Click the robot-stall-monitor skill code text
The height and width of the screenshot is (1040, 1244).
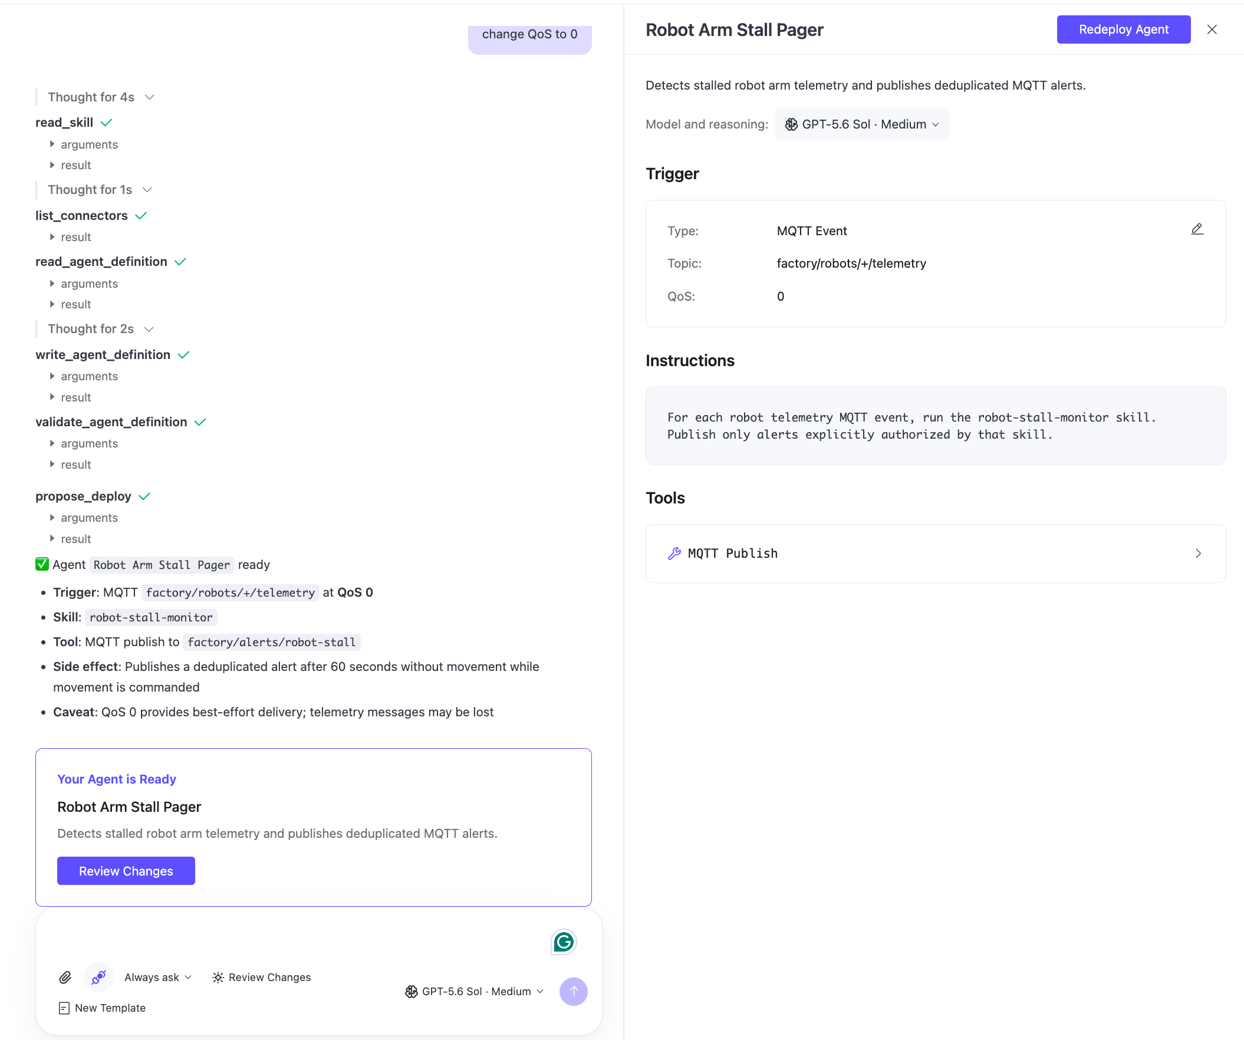(x=151, y=617)
